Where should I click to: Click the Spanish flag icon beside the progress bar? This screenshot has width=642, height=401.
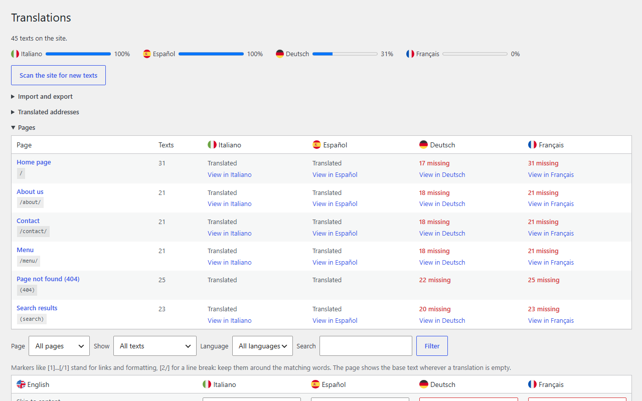[147, 54]
